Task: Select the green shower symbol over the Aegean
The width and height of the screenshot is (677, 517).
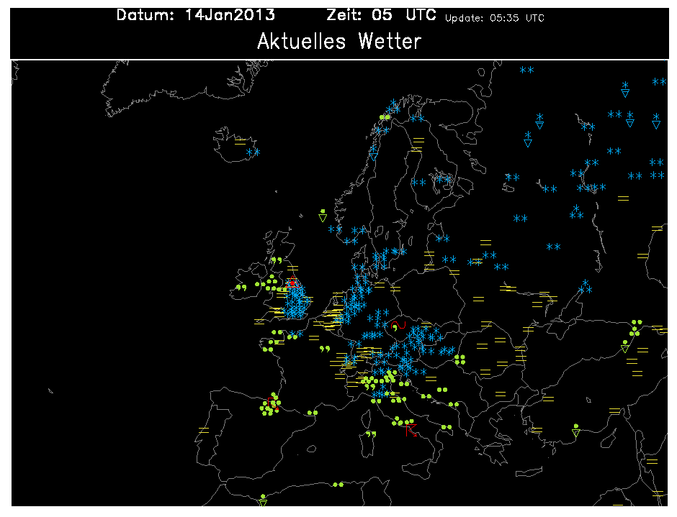Action: [575, 429]
